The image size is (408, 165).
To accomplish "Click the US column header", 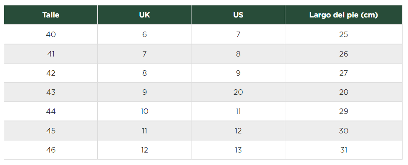I will tap(238, 15).
